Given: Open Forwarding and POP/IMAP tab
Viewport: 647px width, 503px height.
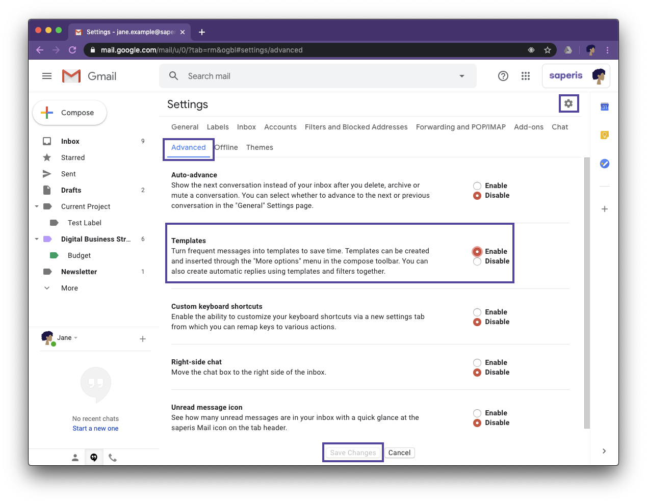Looking at the screenshot, I should pos(461,127).
